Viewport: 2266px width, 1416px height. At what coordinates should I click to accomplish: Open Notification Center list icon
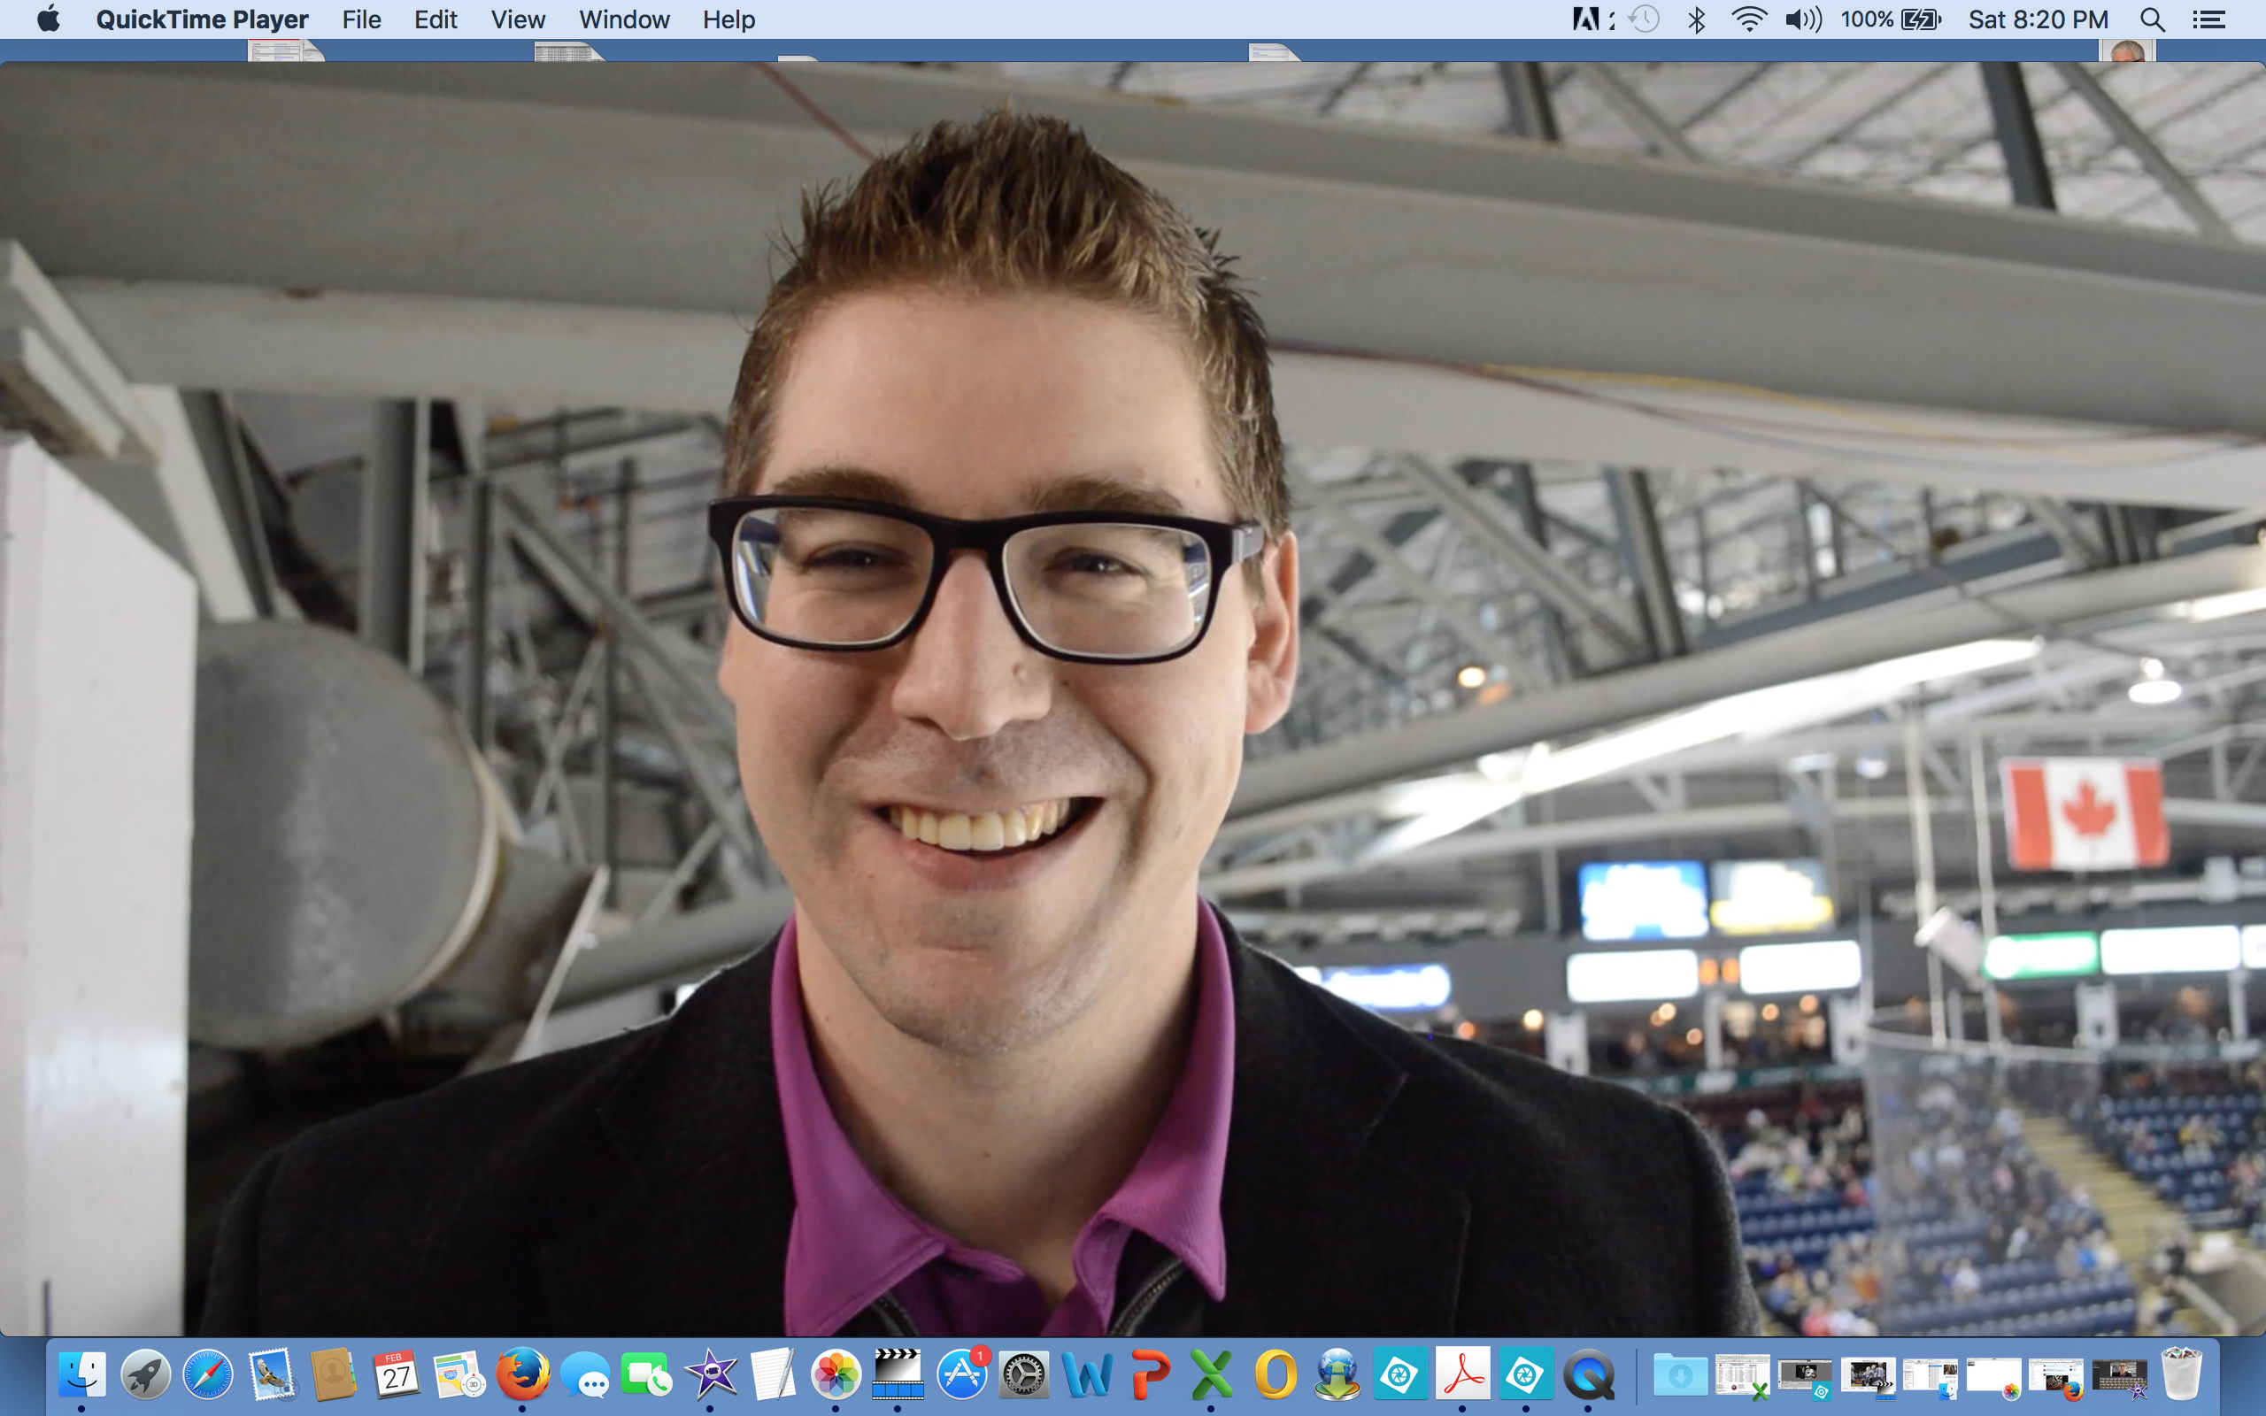[2208, 19]
